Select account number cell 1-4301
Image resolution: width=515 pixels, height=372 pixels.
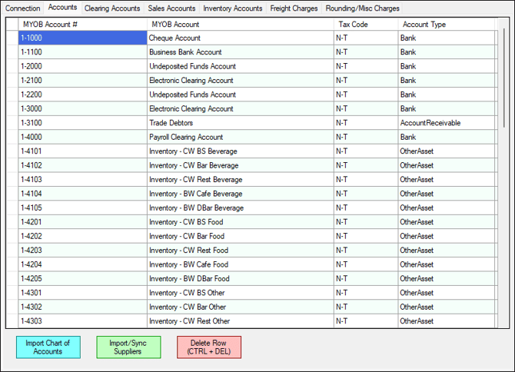point(82,292)
